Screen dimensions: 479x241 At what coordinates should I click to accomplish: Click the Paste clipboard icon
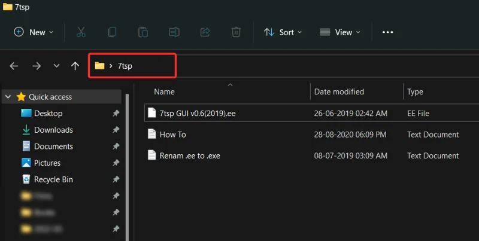(x=143, y=32)
